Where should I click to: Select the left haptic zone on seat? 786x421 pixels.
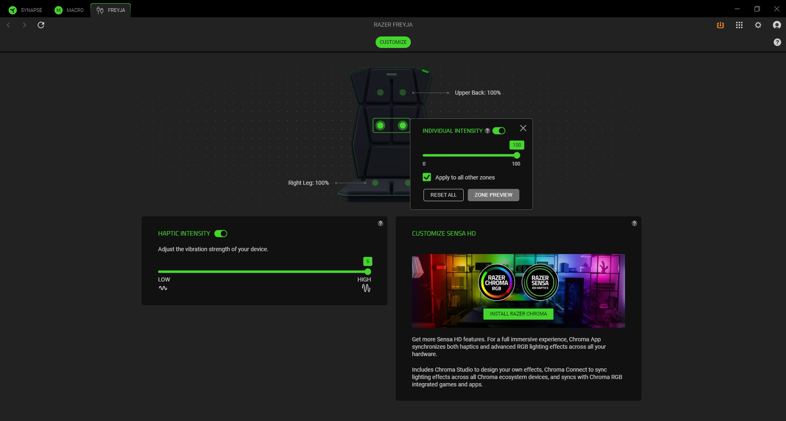375,183
